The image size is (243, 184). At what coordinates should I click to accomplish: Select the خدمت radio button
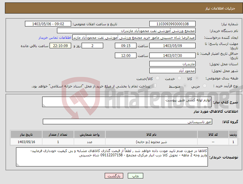click(179, 78)
